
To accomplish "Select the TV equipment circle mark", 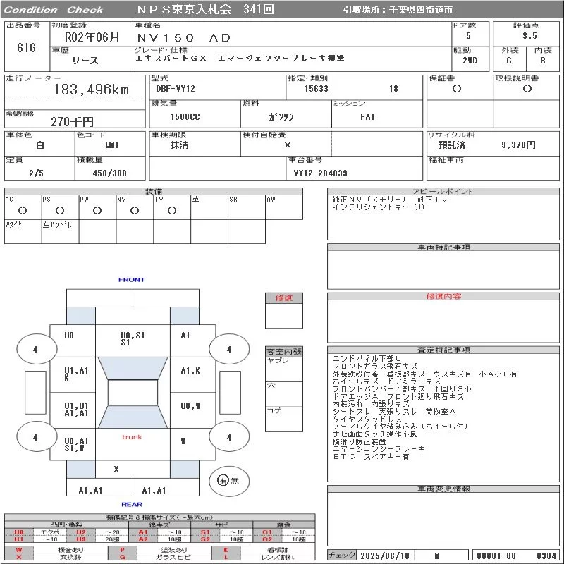I will click(x=172, y=211).
